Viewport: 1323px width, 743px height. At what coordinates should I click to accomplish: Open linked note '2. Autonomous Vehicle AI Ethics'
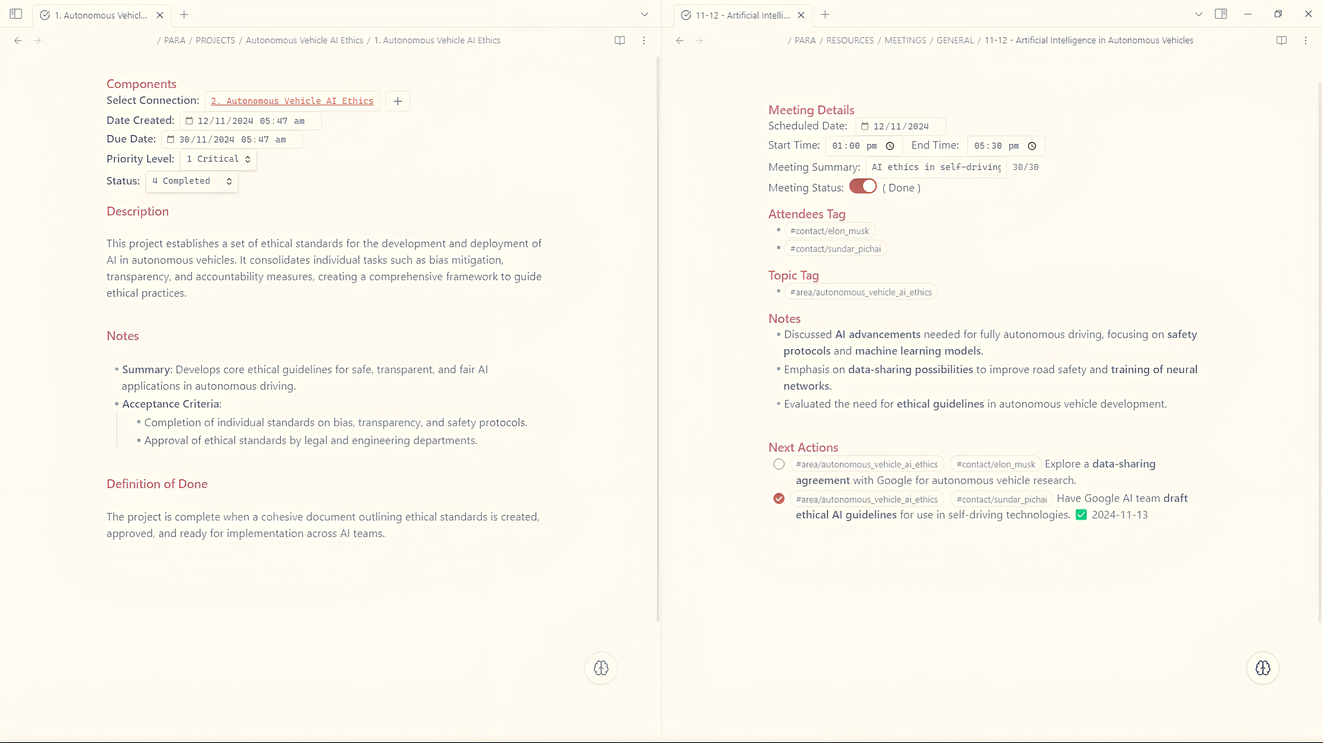(292, 101)
